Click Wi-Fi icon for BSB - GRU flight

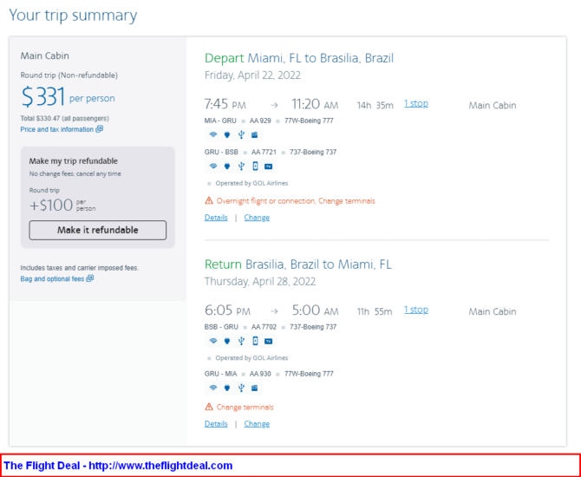pyautogui.click(x=213, y=341)
